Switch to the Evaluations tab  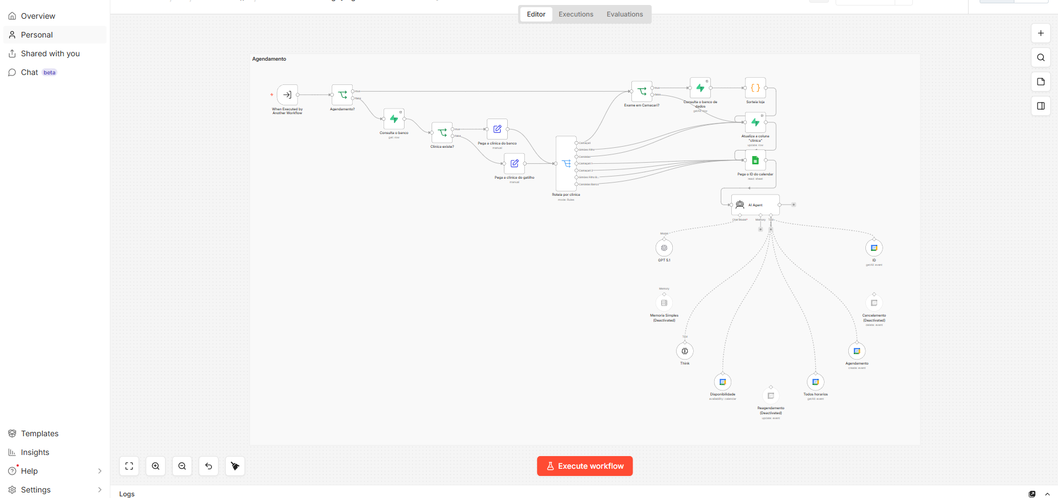pos(625,14)
